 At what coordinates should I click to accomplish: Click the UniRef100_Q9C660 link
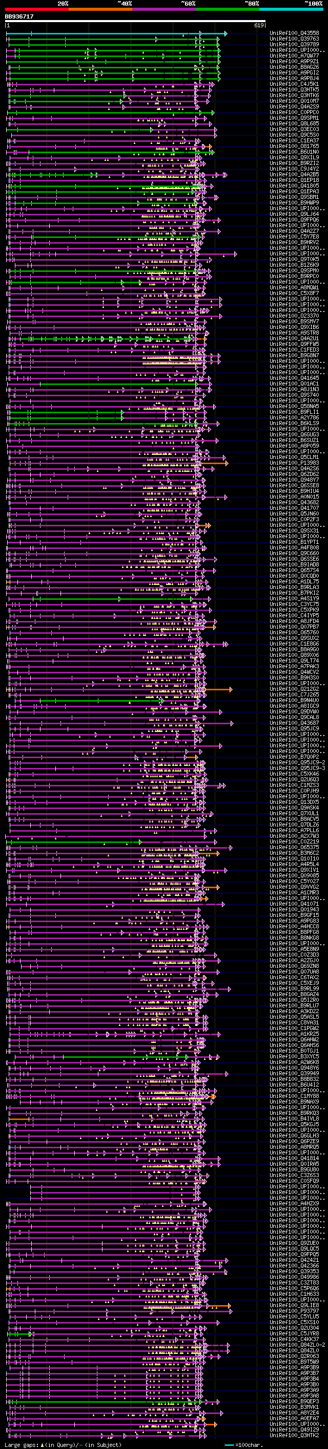[294, 554]
